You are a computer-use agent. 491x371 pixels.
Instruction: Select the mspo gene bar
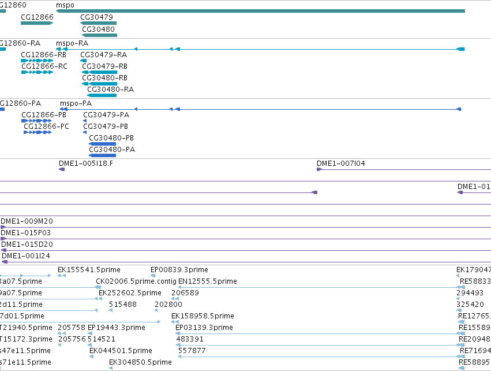tap(260, 11)
